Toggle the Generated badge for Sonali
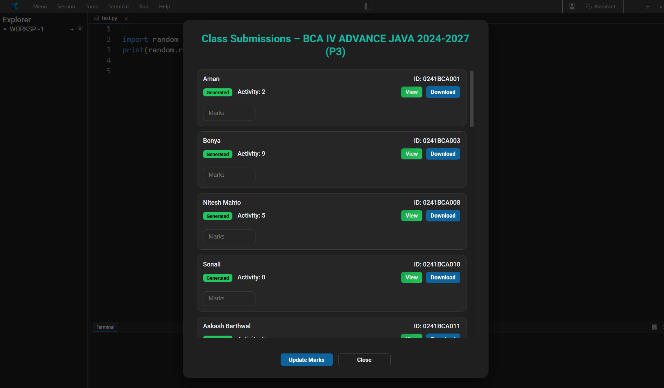The height and width of the screenshot is (388, 664). 217,278
